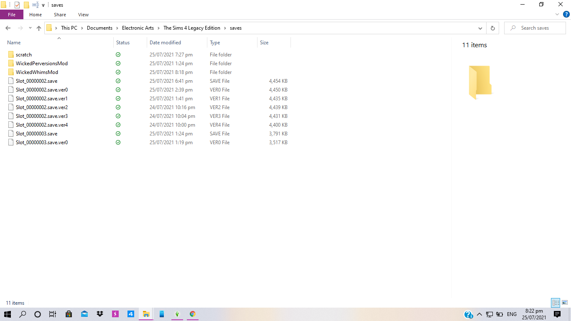Select the file Slot_00000002.save.ver4
Screen dimensions: 571x321
tap(42, 125)
